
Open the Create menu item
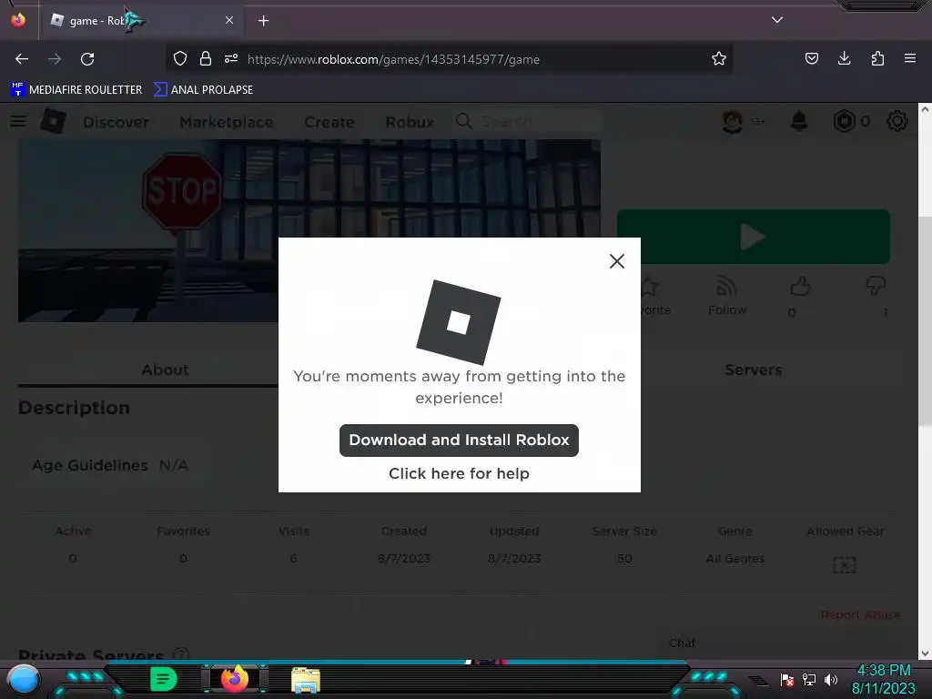[x=329, y=122]
